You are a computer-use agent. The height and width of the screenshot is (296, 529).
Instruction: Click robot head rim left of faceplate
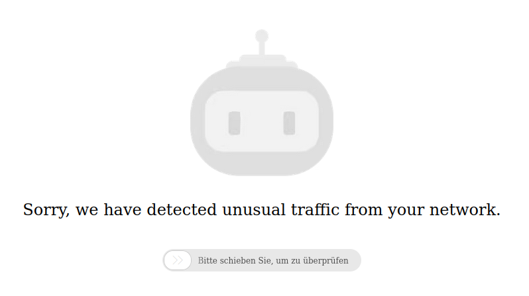(x=198, y=121)
